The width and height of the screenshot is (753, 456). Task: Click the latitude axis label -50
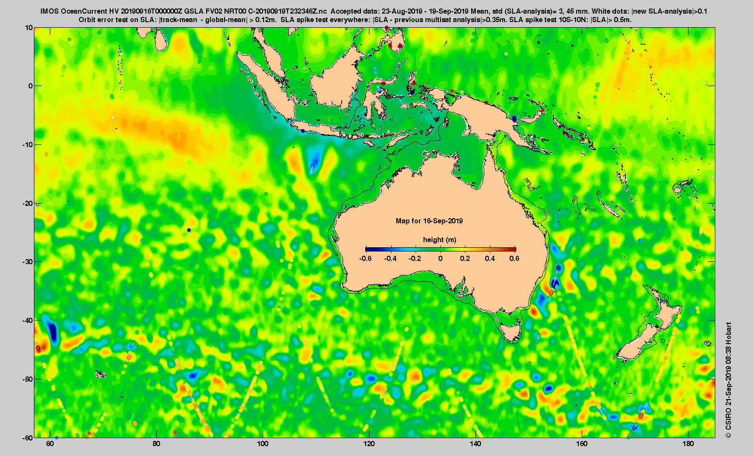tap(28, 379)
